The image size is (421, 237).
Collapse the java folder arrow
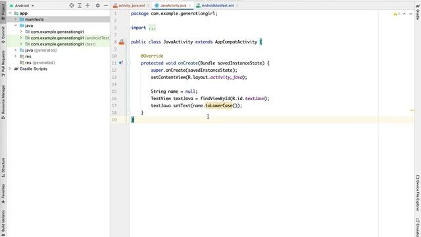pos(16,26)
